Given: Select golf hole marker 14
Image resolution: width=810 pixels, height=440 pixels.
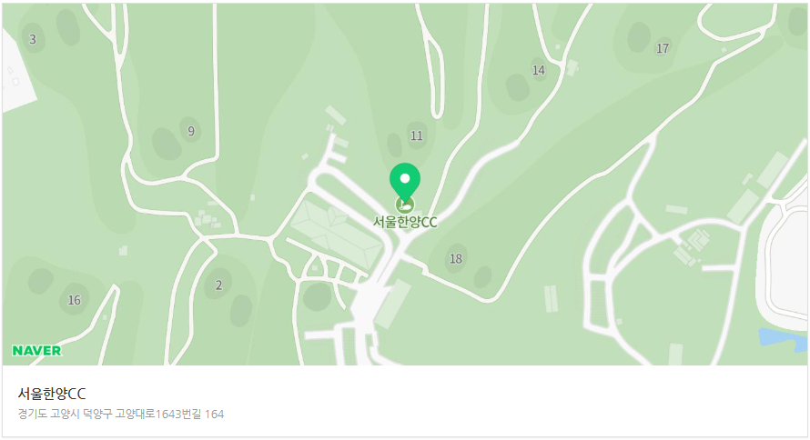Looking at the screenshot, I should [x=538, y=70].
